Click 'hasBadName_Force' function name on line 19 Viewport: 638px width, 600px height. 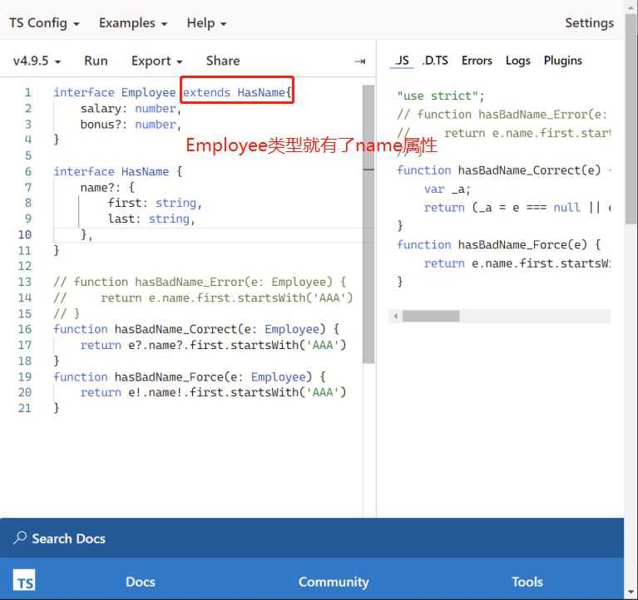tap(169, 376)
